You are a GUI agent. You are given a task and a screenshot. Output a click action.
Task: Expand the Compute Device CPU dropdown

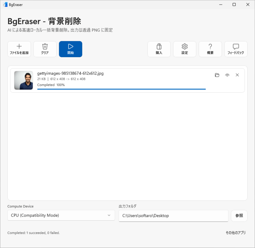[x=61, y=215]
